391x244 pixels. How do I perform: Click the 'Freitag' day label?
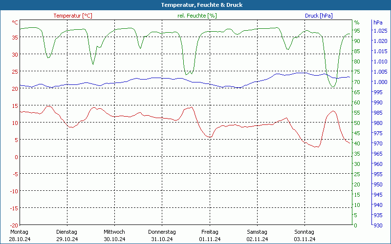point(210,232)
